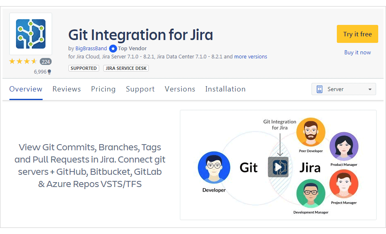Click the star rating below the logo
Screen dimensions: 386x234
point(23,61)
